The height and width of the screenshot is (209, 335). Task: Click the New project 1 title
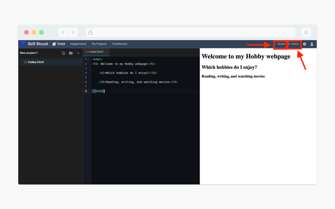coord(28,53)
